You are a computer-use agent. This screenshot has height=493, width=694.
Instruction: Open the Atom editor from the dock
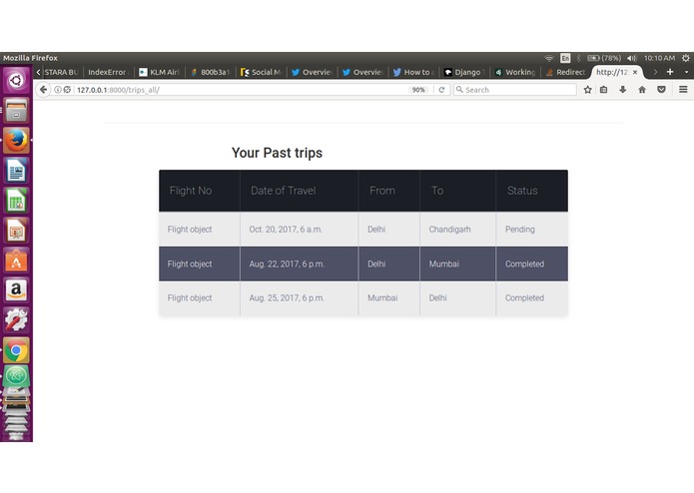tap(16, 376)
